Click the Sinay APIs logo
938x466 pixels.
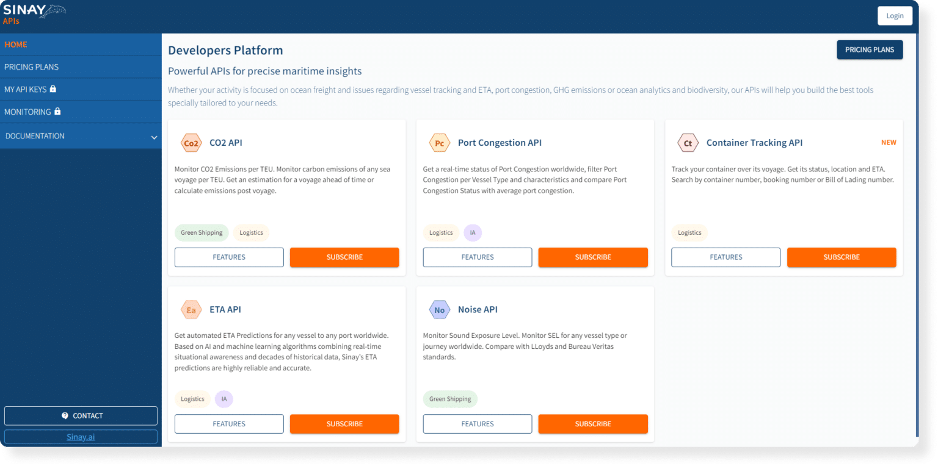coord(34,13)
